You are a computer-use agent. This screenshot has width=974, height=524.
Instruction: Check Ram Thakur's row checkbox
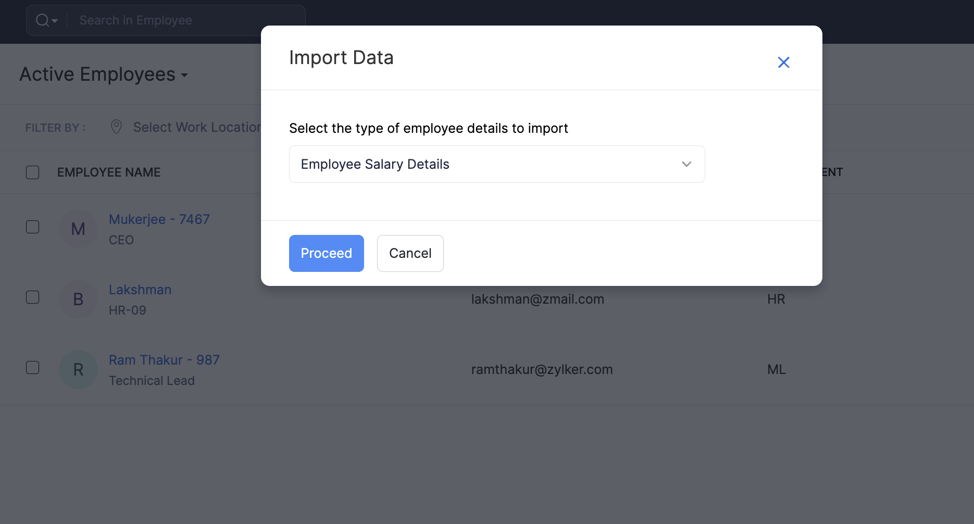pyautogui.click(x=33, y=367)
